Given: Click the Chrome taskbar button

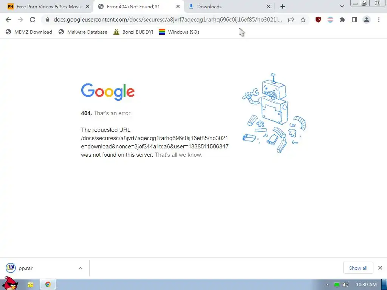Looking at the screenshot, I should (48, 285).
